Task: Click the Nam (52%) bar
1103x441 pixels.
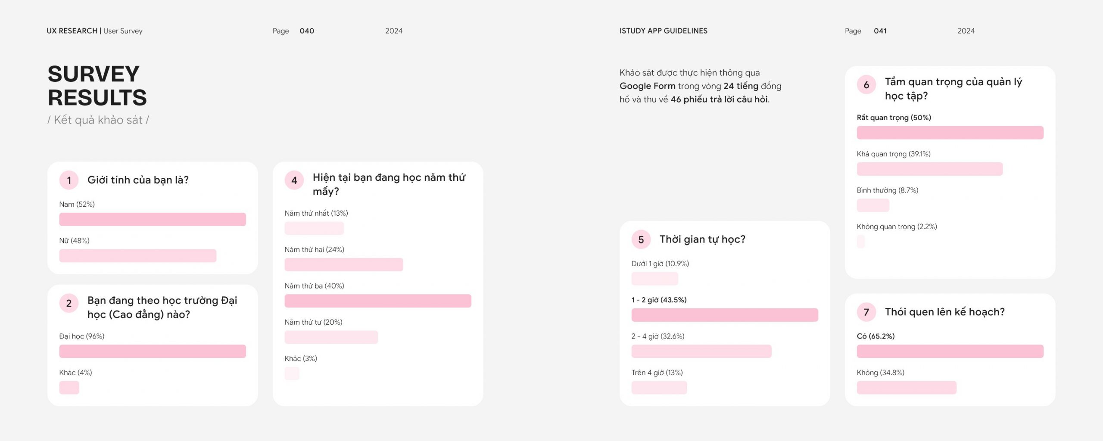Action: coord(153,220)
